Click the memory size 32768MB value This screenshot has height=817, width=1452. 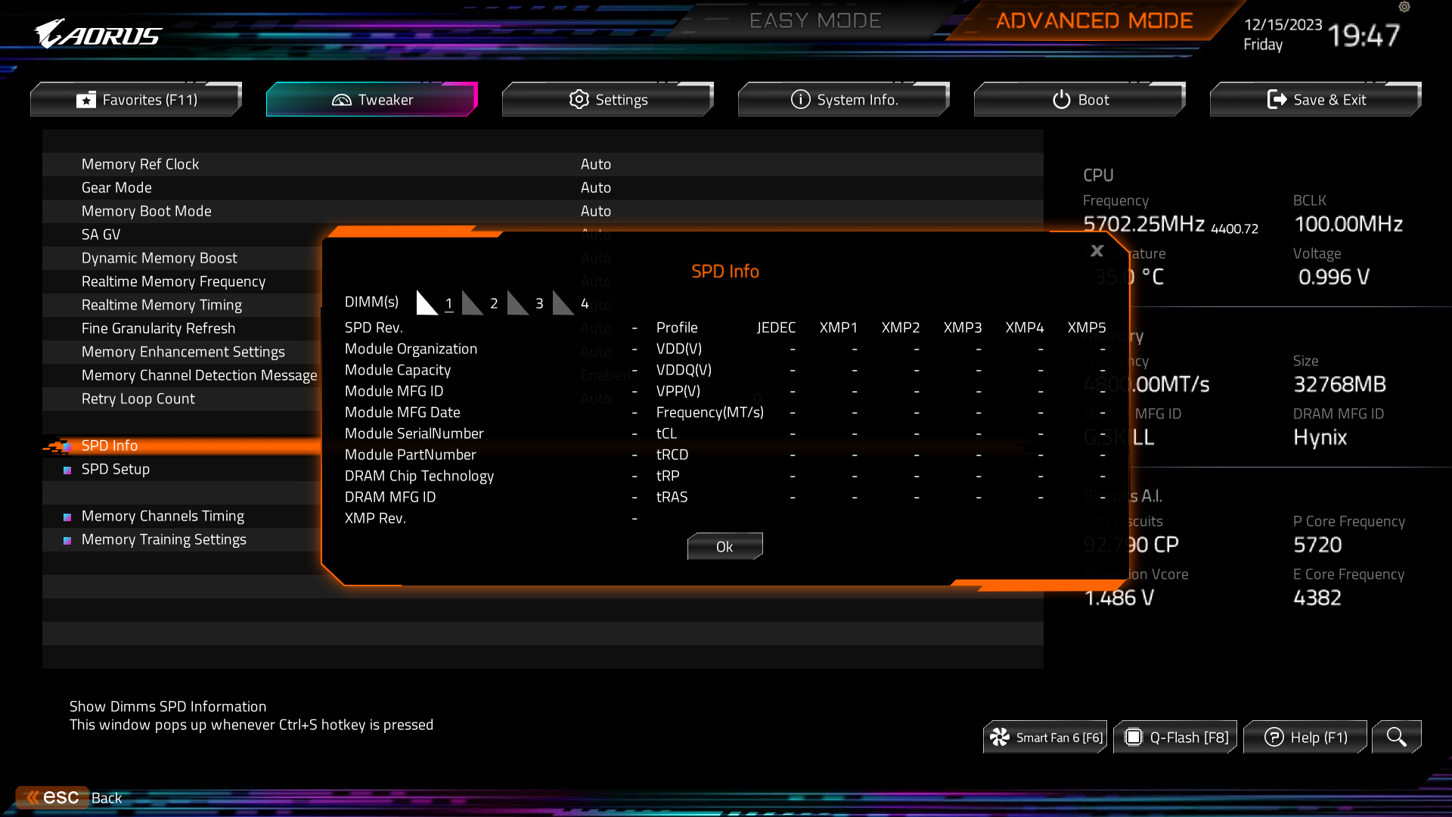pos(1339,384)
